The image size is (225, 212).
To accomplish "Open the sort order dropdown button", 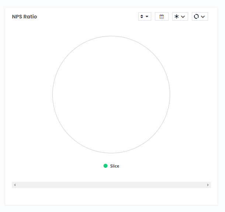I will (x=145, y=17).
